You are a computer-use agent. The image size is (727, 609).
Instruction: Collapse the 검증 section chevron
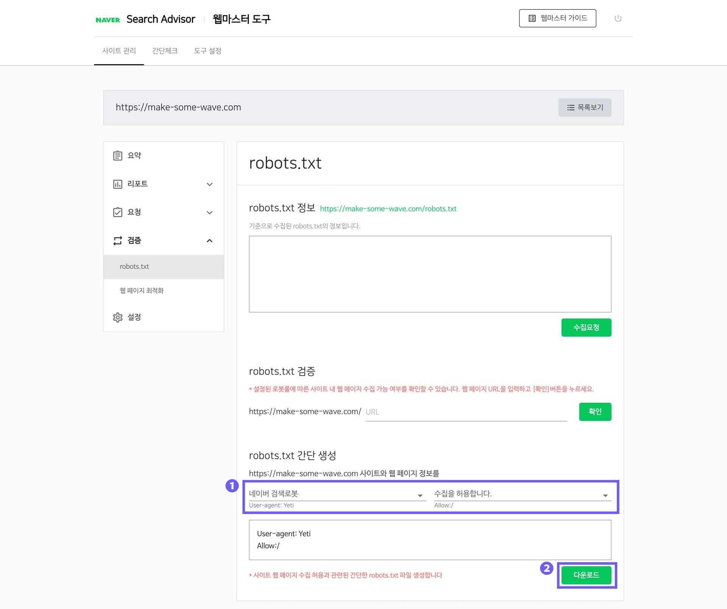[x=209, y=240]
